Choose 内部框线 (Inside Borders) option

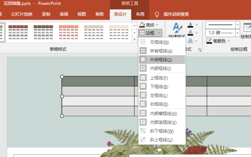click(161, 68)
